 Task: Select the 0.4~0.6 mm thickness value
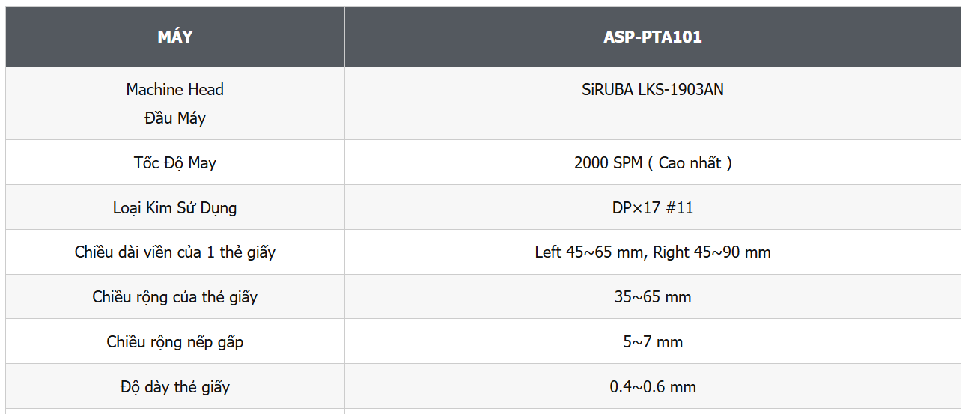pyautogui.click(x=653, y=387)
